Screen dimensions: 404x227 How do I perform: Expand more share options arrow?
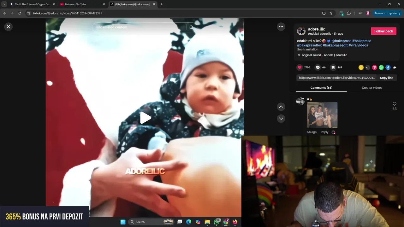395,67
